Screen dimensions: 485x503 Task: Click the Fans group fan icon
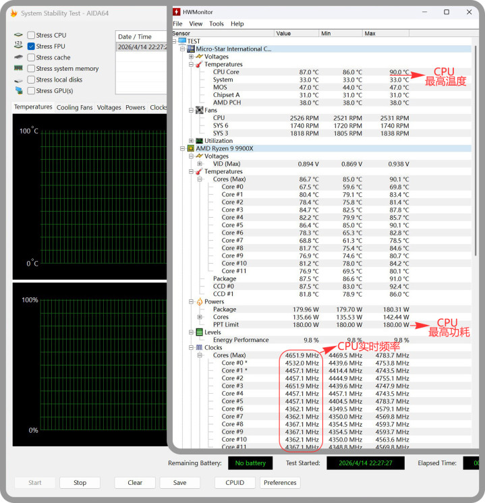(199, 110)
